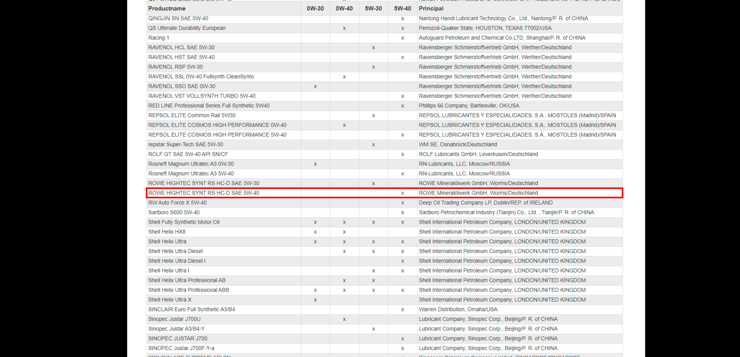740x357 pixels.
Task: Click the 0W-40 x mark for RAVENOL SSL
Action: (344, 77)
